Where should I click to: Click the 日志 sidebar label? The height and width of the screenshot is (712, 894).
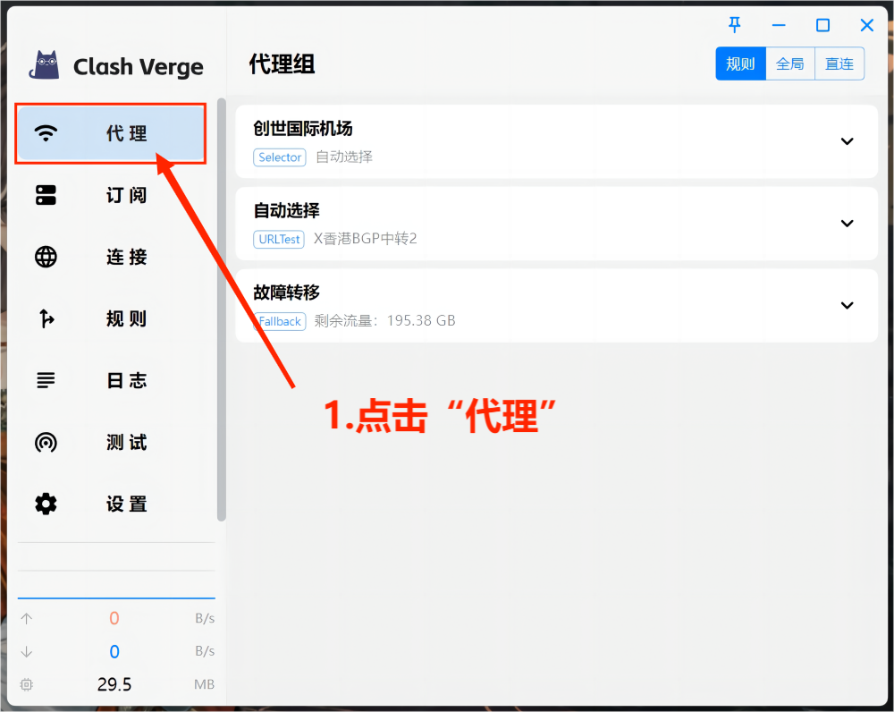(x=126, y=380)
